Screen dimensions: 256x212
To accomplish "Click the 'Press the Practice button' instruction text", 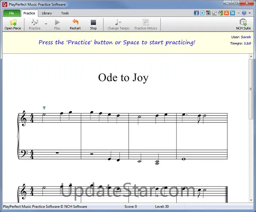I will pyautogui.click(x=117, y=42).
